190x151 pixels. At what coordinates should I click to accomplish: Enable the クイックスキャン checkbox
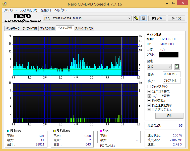click(149, 87)
